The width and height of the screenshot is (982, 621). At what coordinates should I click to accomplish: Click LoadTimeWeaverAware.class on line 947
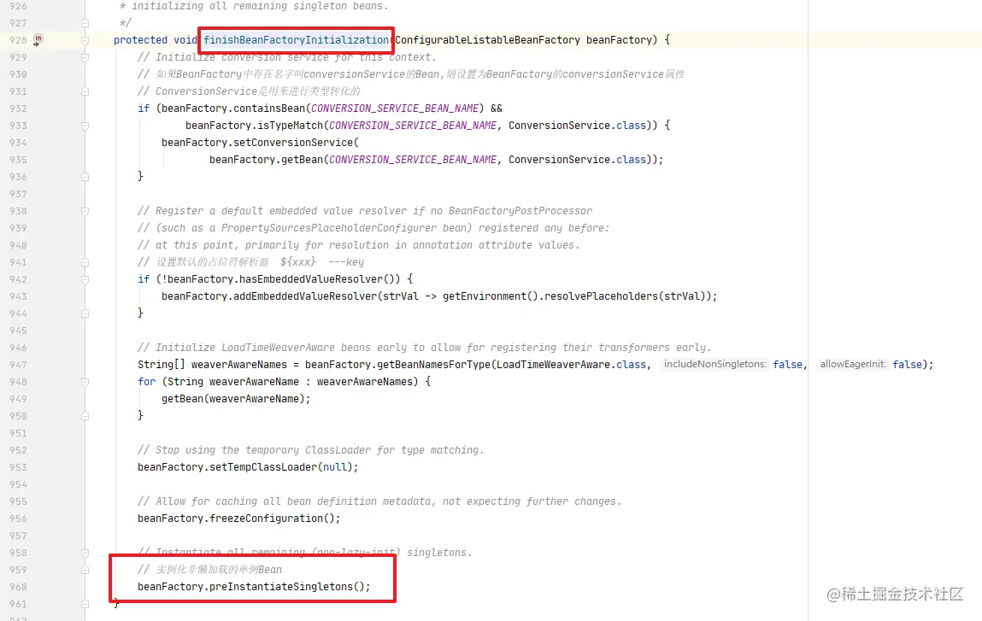571,365
